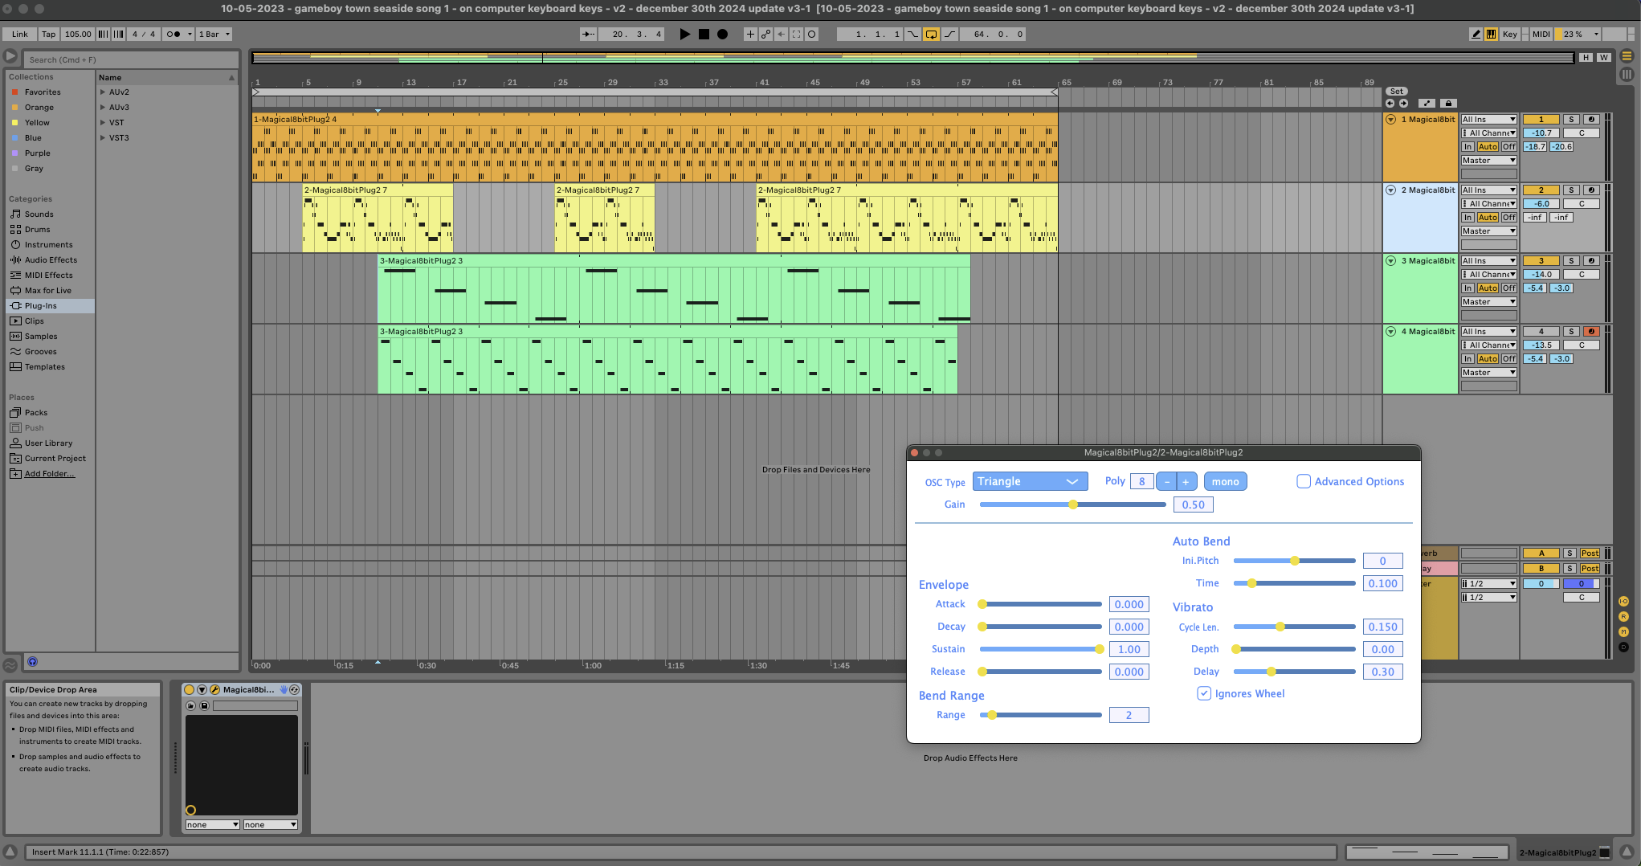Open track 2 Master output dropdown

point(1488,231)
